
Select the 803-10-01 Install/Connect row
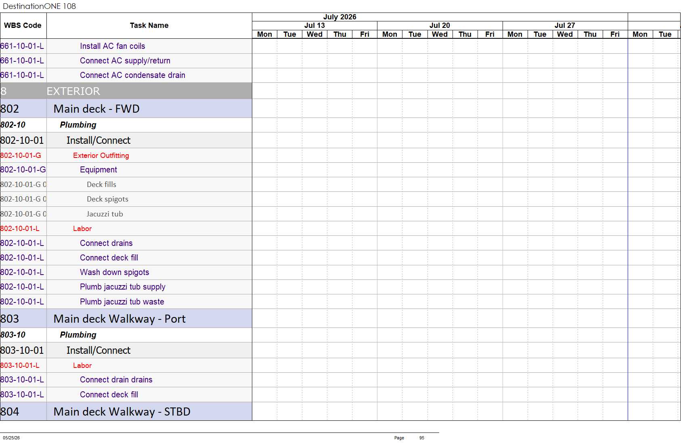pos(126,350)
